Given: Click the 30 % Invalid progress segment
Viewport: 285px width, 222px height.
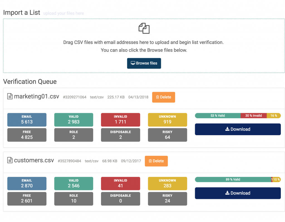Looking at the screenshot, I should tap(254, 116).
